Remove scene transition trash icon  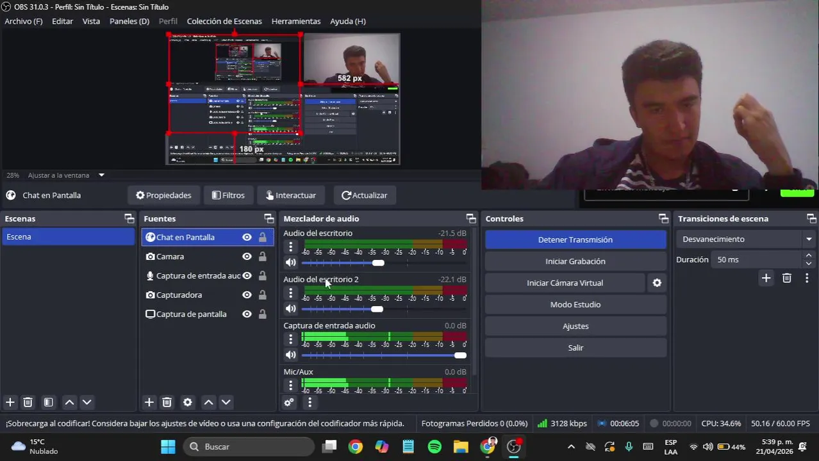(x=787, y=278)
